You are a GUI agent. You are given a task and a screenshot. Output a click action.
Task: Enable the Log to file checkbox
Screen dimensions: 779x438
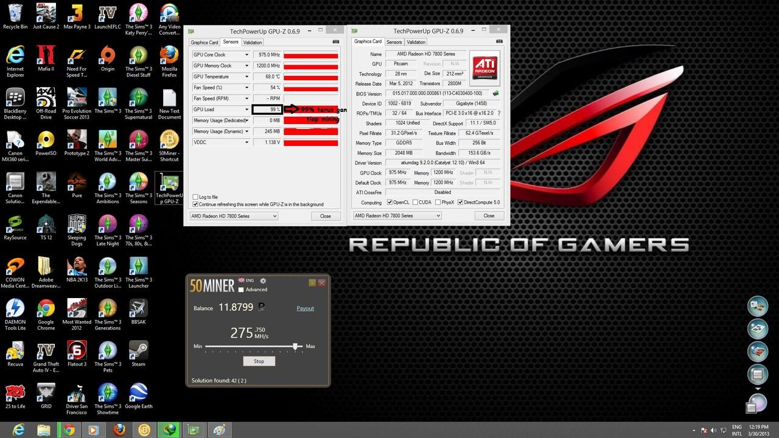tap(195, 197)
